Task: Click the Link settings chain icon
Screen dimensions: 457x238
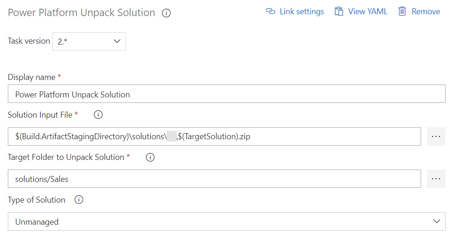Action: point(271,11)
